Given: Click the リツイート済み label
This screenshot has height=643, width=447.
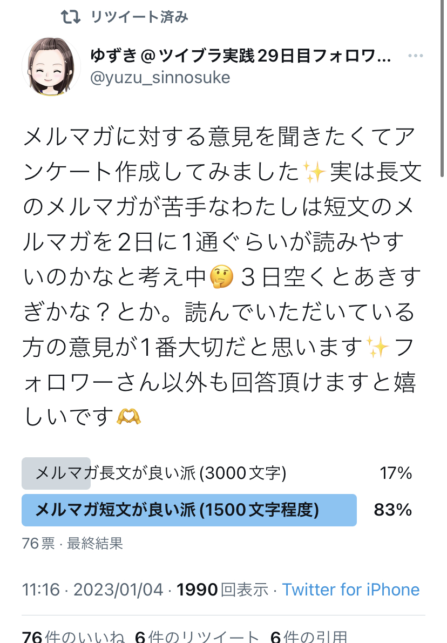Looking at the screenshot, I should (x=139, y=17).
